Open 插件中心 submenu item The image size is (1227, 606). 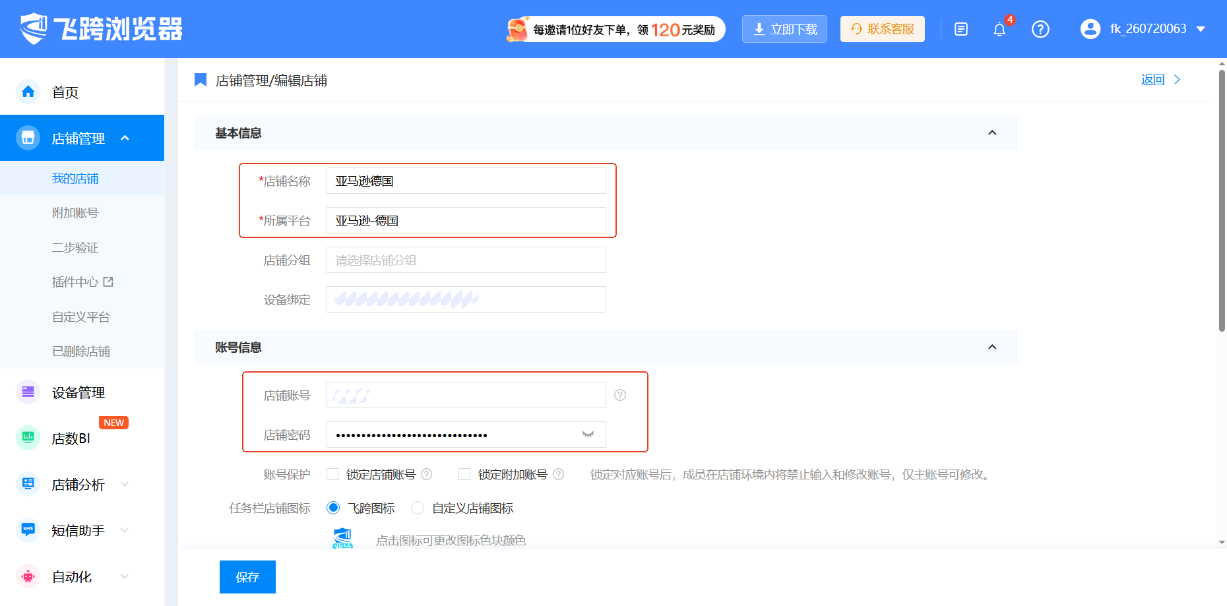click(x=75, y=282)
